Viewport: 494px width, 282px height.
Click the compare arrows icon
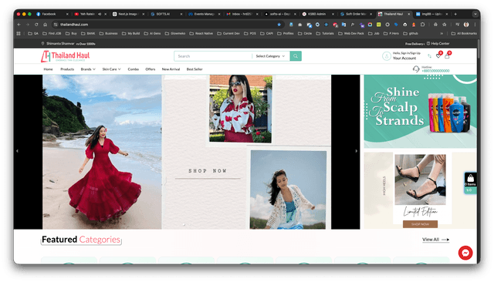pyautogui.click(x=429, y=56)
